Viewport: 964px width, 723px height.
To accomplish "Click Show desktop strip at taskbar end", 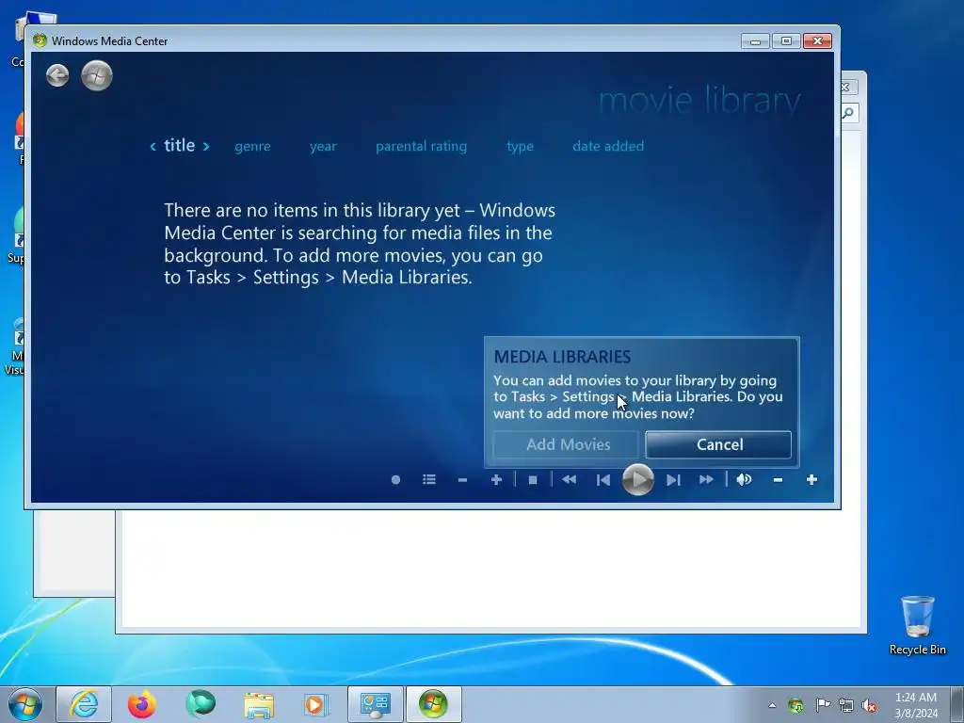I will pos(957,704).
